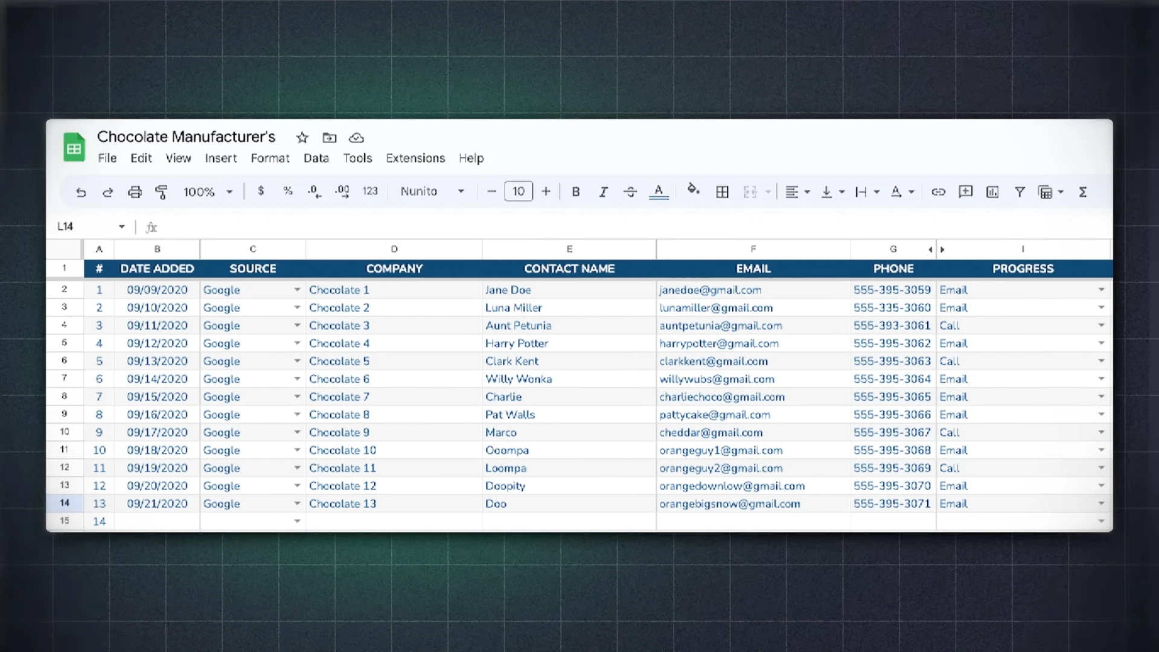Open text wrapping dropdown
Image resolution: width=1159 pixels, height=652 pixels.
coord(867,192)
